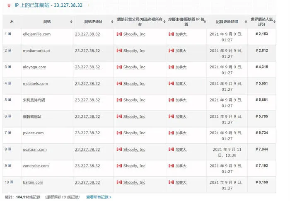Sort by 虛擬主機/服務器 IP 位置 column arrows
Screen dimensions: 290x201
[205, 22]
